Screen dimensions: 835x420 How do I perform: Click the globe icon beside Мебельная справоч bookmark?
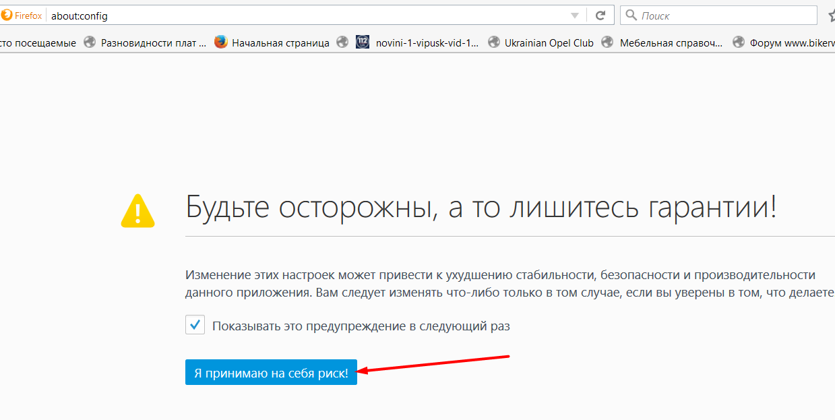(x=606, y=42)
